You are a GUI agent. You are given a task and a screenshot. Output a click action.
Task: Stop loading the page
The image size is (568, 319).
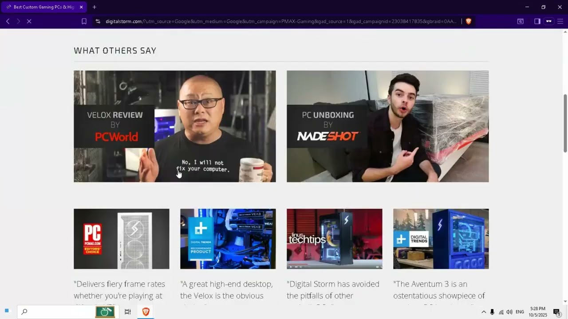[29, 21]
